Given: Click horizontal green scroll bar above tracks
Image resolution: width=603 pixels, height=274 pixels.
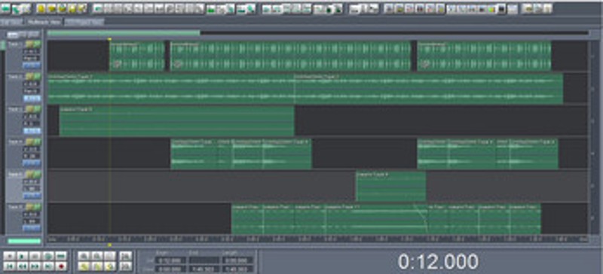Looking at the screenshot, I should pyautogui.click(x=124, y=33).
